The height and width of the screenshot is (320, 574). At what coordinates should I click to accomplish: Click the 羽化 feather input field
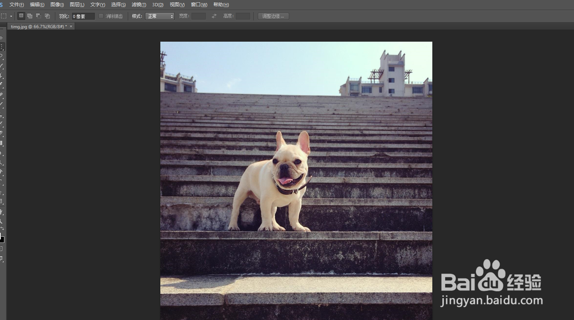83,16
